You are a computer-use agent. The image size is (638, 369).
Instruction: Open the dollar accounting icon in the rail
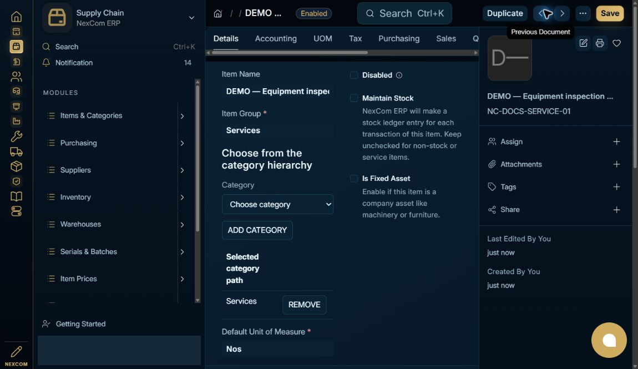tap(16, 62)
